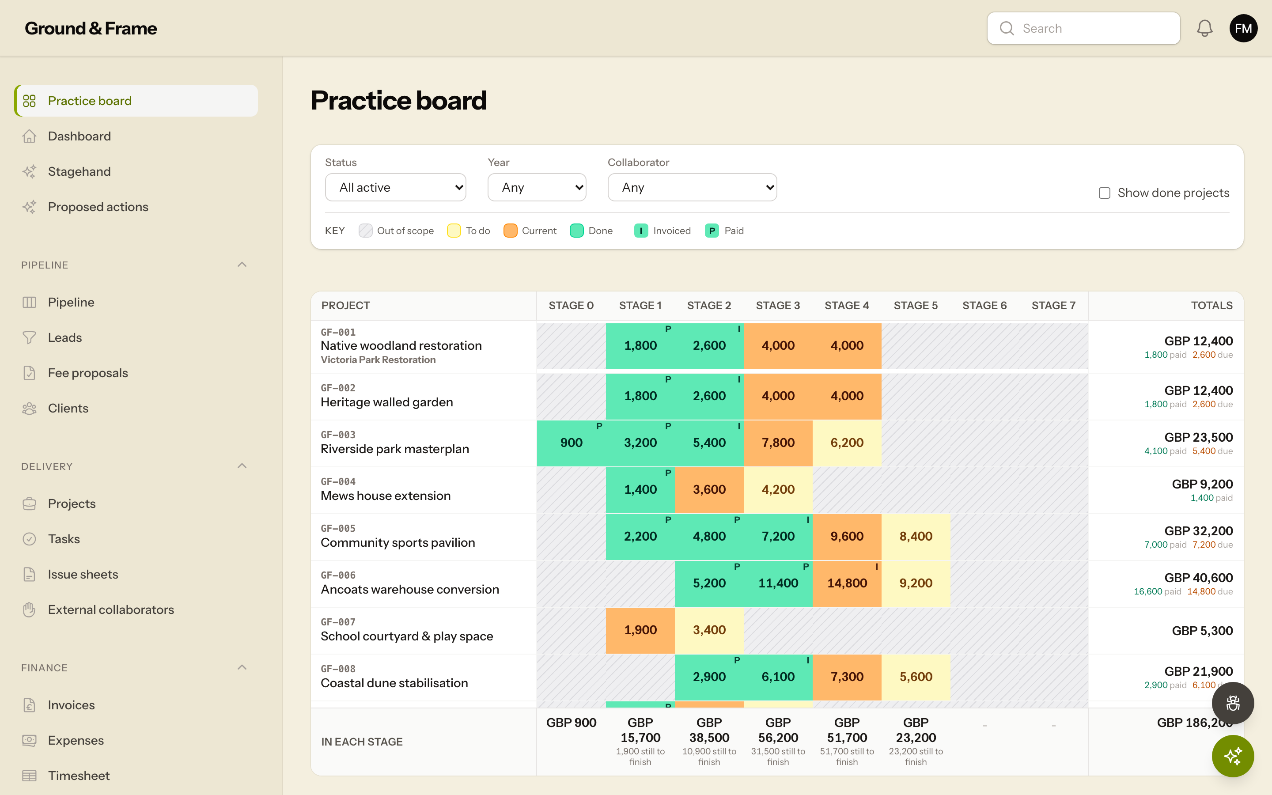
Task: Click the Dashboard home icon
Action: pyautogui.click(x=30, y=136)
